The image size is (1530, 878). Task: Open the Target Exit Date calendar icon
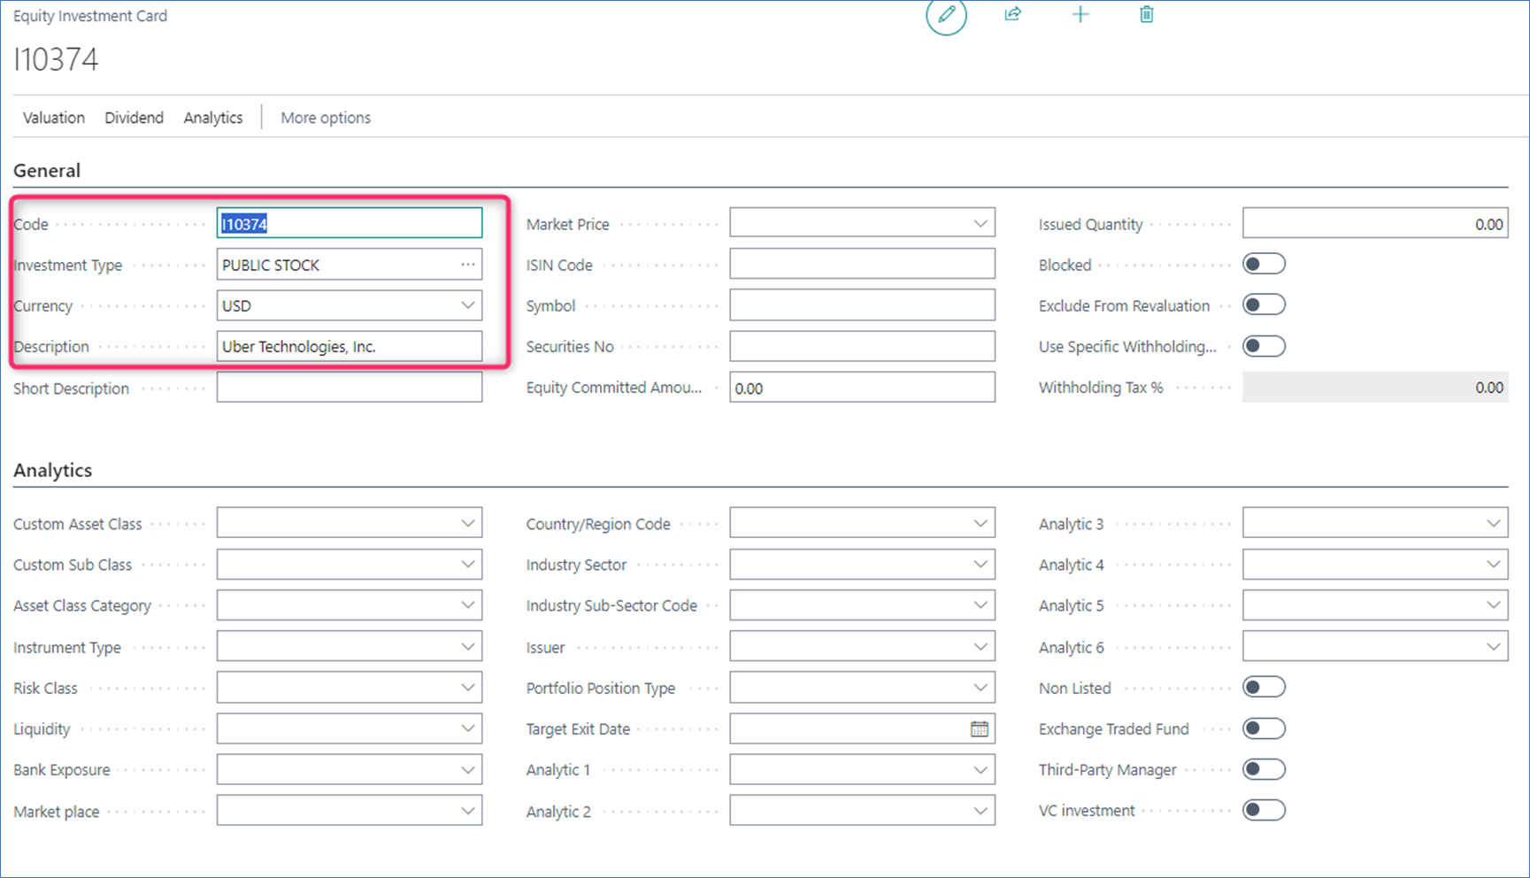tap(980, 729)
